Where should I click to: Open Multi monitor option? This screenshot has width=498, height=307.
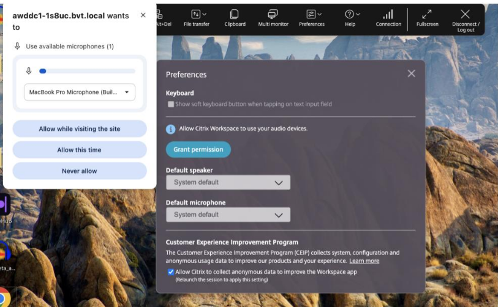tap(273, 18)
